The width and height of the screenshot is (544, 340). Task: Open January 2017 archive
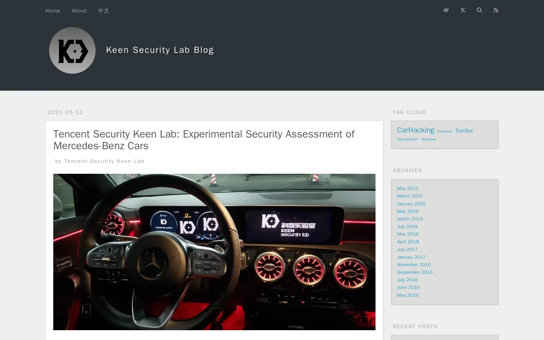(411, 257)
